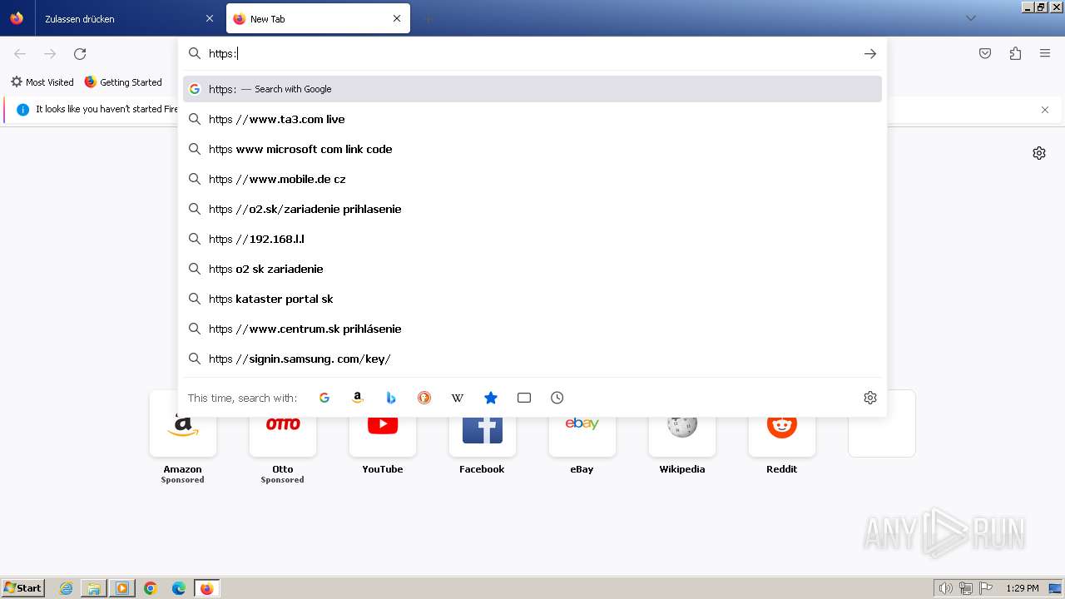Open File Explorer from taskbar
1065x599 pixels.
point(94,588)
